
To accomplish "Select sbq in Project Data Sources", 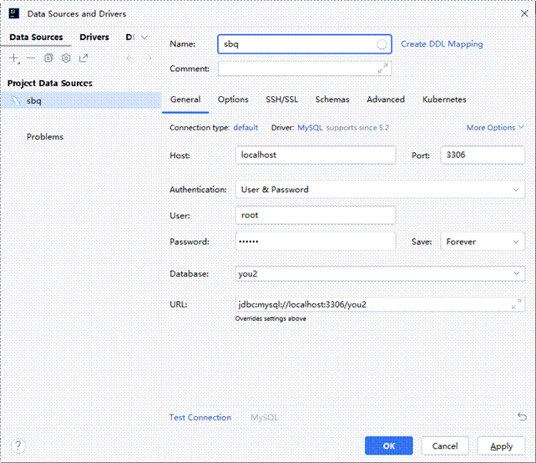I will point(81,100).
